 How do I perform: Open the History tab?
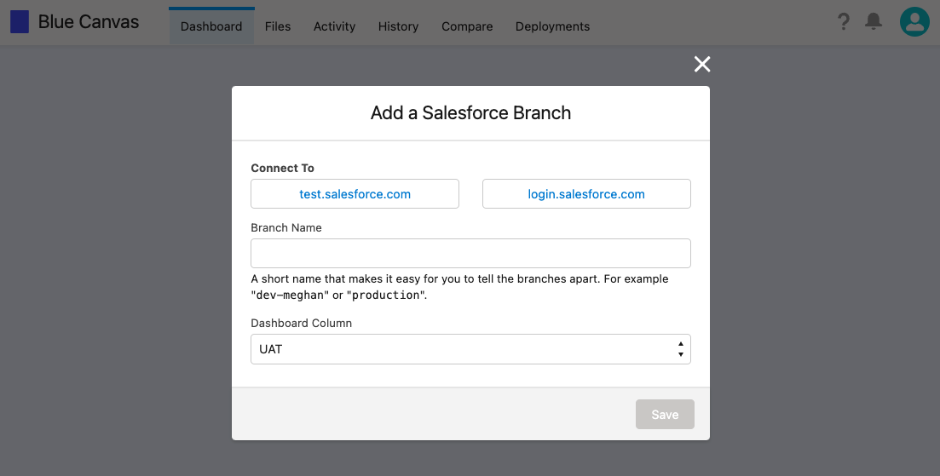pos(398,26)
